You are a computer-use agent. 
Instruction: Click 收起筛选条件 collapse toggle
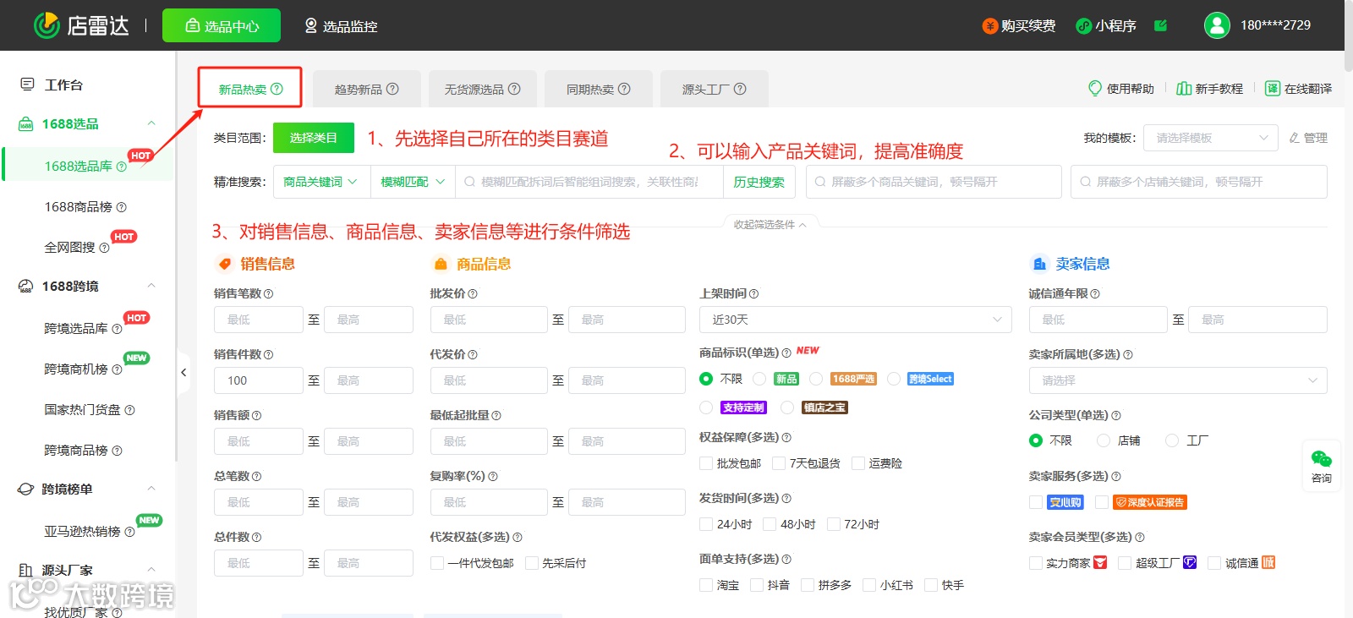[x=770, y=225]
